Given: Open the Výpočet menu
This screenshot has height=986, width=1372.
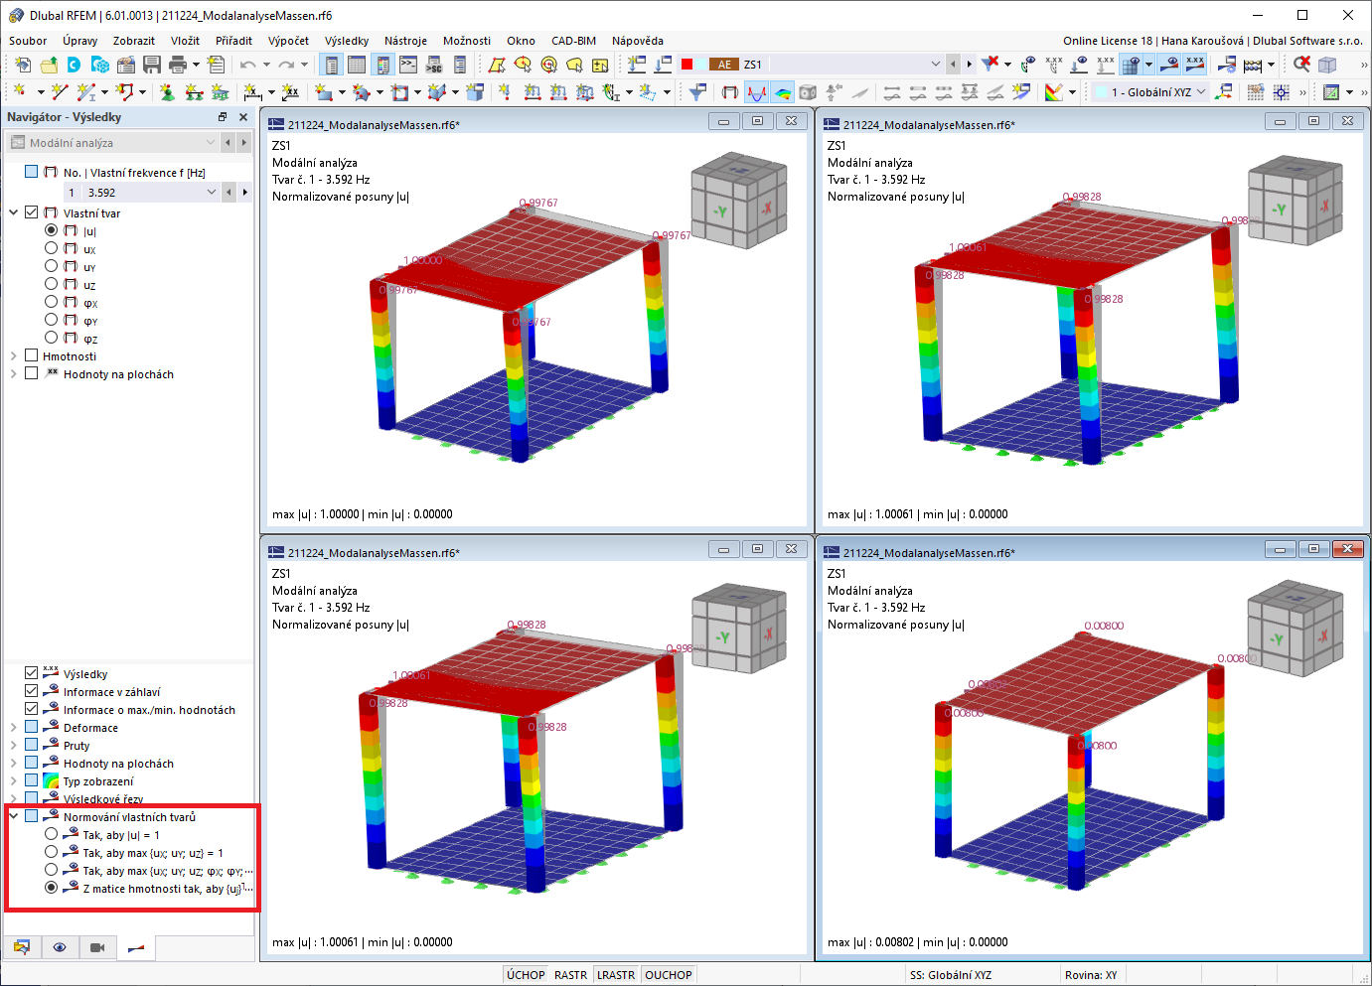Looking at the screenshot, I should [288, 41].
